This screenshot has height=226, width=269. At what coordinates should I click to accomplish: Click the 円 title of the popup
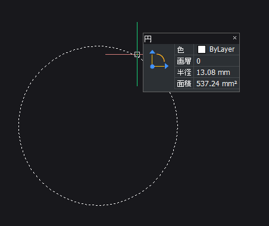148,39
